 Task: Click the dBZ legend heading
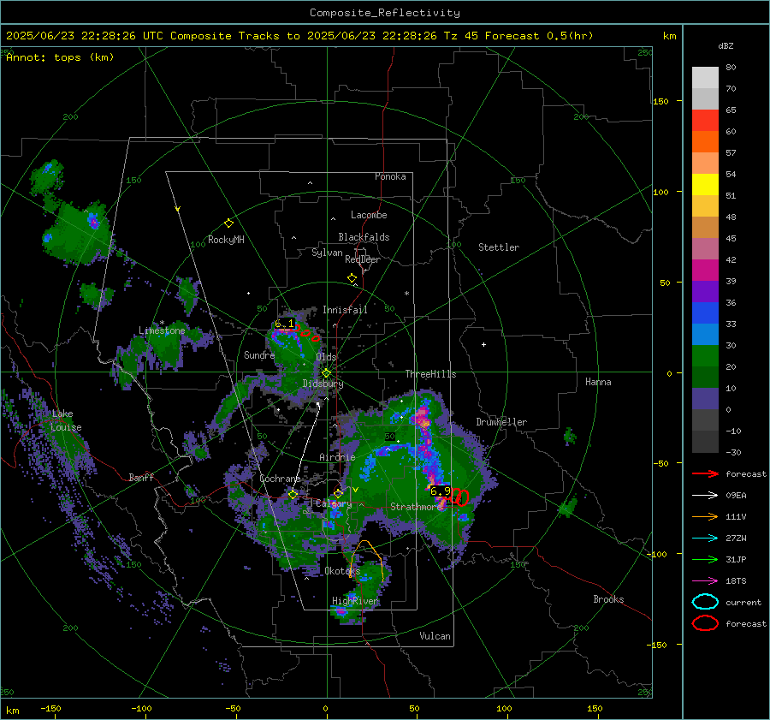pyautogui.click(x=726, y=46)
